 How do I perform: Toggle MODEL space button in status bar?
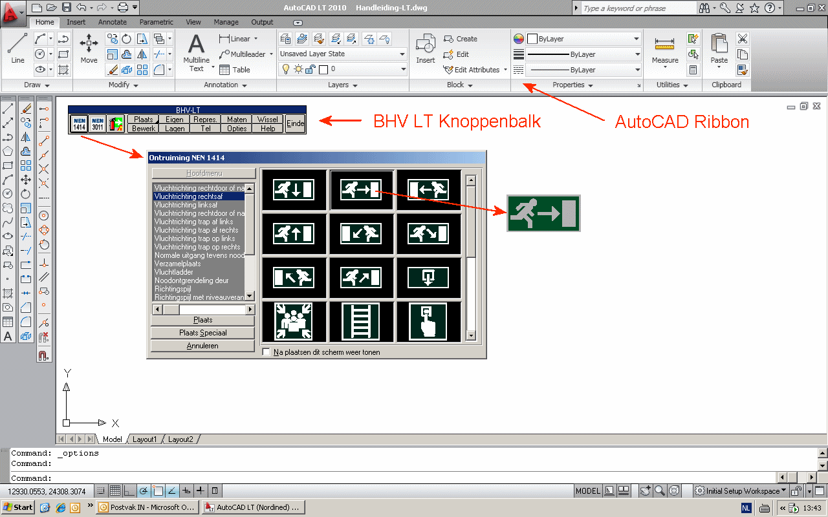point(588,491)
